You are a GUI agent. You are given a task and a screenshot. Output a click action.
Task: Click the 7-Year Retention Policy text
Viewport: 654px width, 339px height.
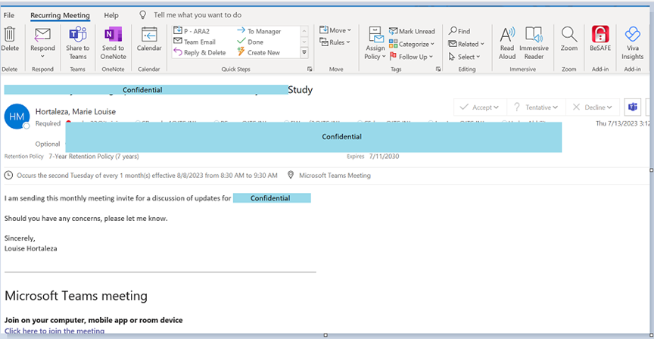94,157
